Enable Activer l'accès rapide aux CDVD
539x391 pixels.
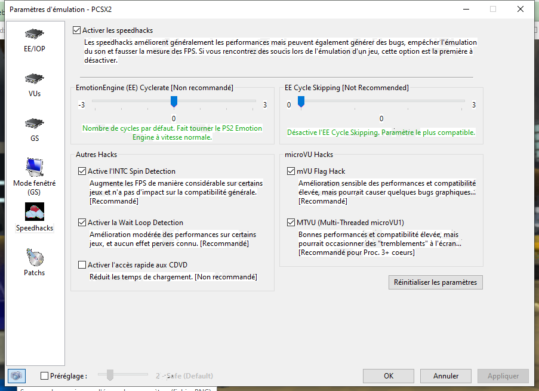click(x=82, y=265)
